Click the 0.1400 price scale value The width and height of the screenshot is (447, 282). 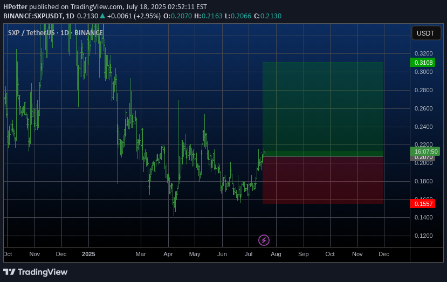click(x=423, y=217)
